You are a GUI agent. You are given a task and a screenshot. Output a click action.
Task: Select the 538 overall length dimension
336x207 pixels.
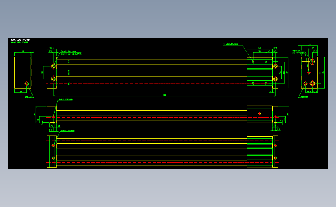point(164,95)
